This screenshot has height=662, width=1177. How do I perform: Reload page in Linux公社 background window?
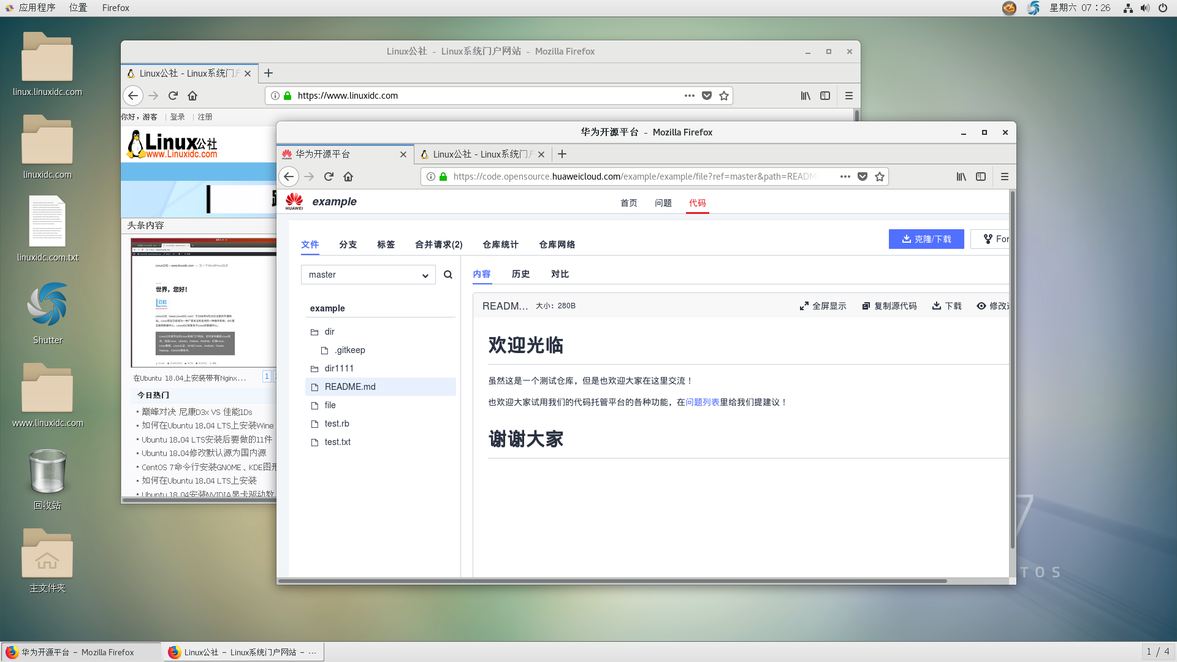(x=173, y=96)
